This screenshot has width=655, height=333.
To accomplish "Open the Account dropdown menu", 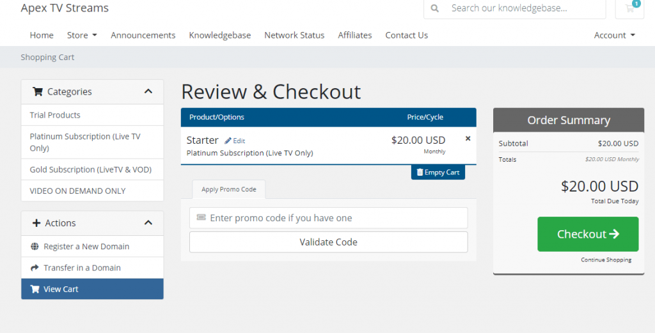I will (x=615, y=35).
